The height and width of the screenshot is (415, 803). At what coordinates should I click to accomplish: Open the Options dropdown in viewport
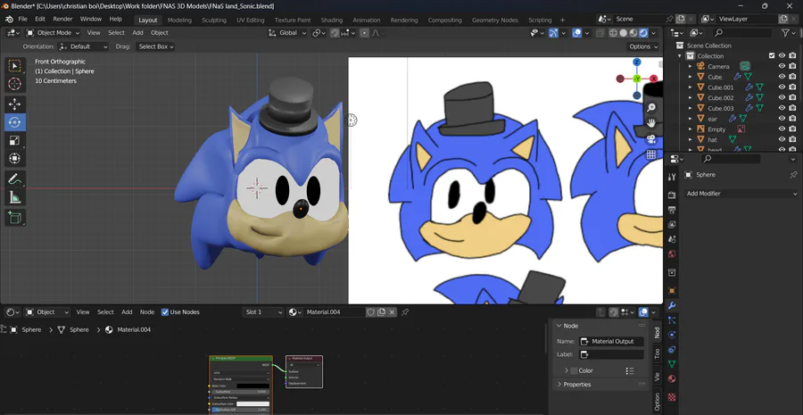[643, 46]
